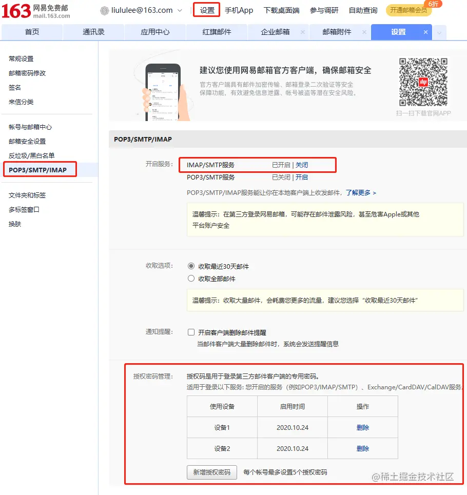Close the 邮箱附件 tab
The width and height of the screenshot is (467, 495).
click(364, 32)
